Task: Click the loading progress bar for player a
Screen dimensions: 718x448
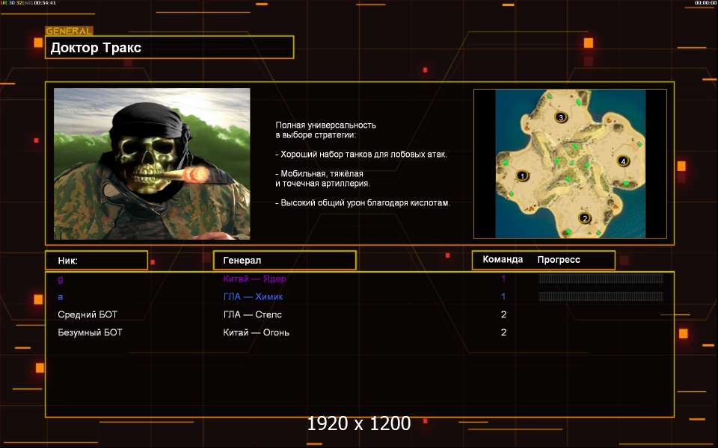Action: point(601,296)
